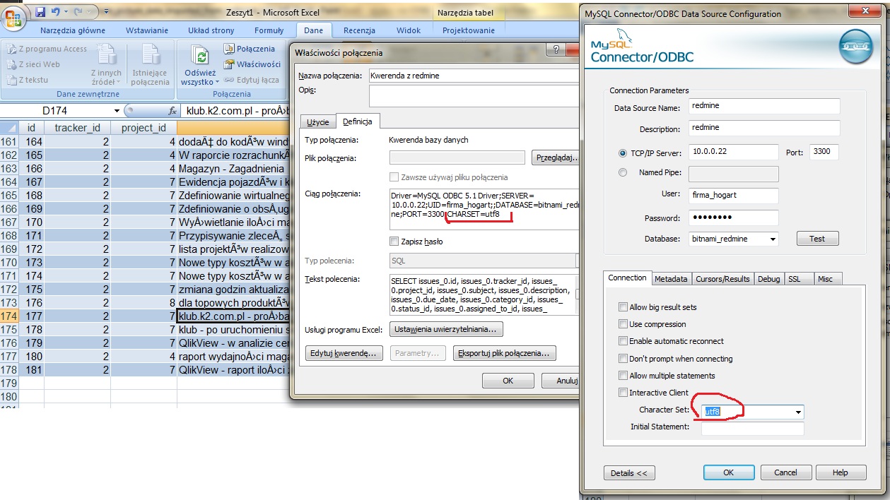Select the Definicja tab in connection properties
The height and width of the screenshot is (500, 890).
point(358,121)
